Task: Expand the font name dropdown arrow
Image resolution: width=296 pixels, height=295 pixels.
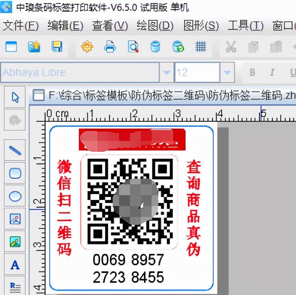Action: 166,72
